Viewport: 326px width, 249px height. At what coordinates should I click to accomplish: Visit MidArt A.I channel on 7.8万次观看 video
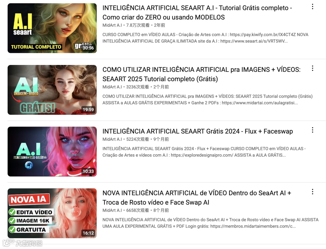coord(112,25)
